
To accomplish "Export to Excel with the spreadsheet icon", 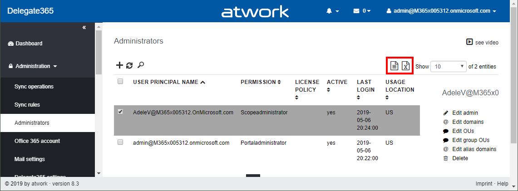I will pyautogui.click(x=405, y=66).
